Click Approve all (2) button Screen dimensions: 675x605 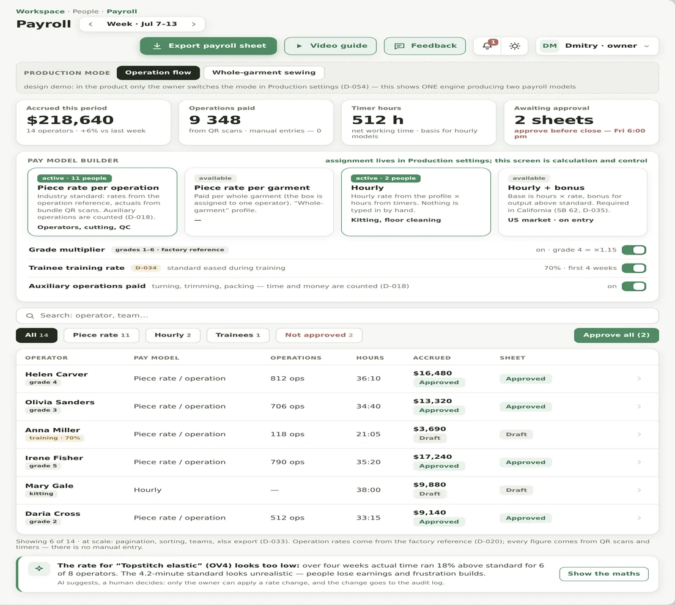[x=616, y=335]
